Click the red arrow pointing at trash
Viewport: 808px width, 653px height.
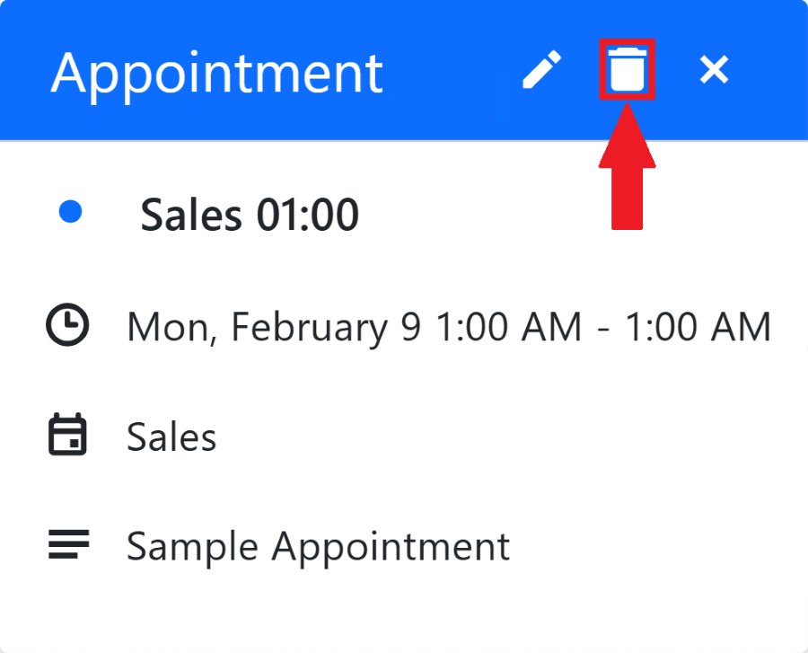click(x=627, y=171)
